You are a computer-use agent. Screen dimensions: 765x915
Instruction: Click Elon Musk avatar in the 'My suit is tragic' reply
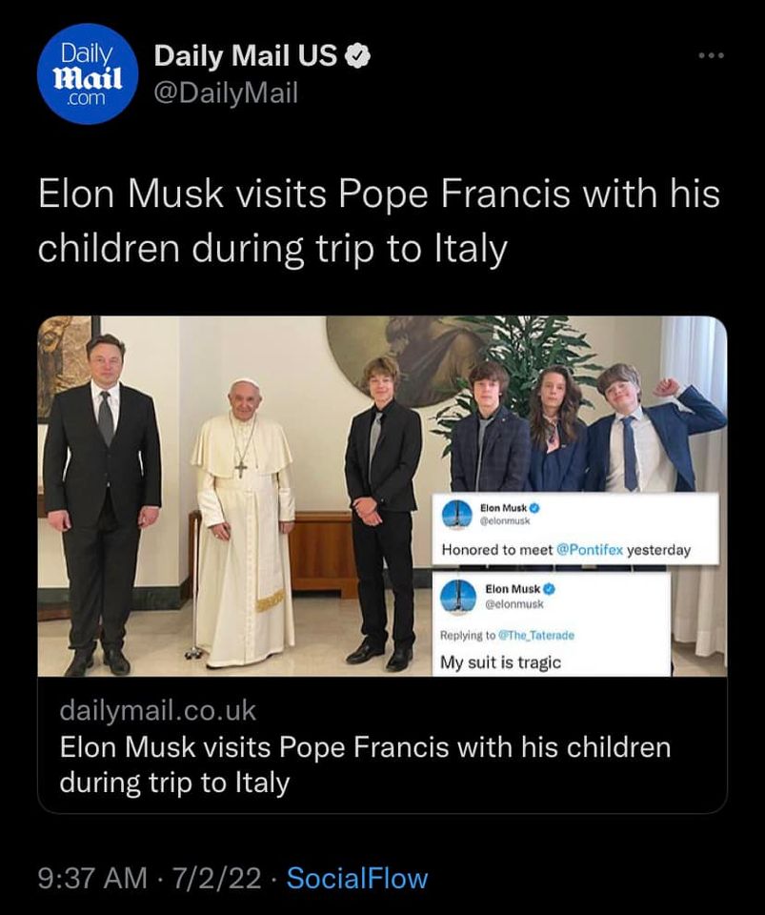tap(458, 597)
